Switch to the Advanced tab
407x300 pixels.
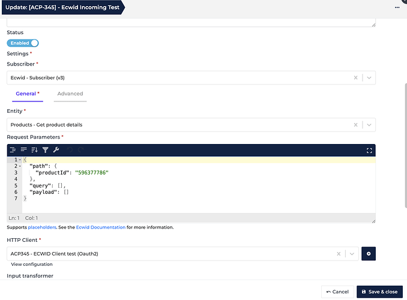click(x=70, y=94)
